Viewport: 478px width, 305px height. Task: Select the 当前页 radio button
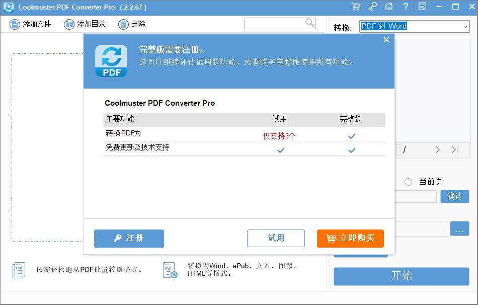pos(408,182)
